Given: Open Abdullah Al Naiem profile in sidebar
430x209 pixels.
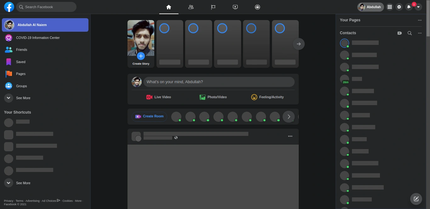Looking at the screenshot, I should (x=45, y=25).
